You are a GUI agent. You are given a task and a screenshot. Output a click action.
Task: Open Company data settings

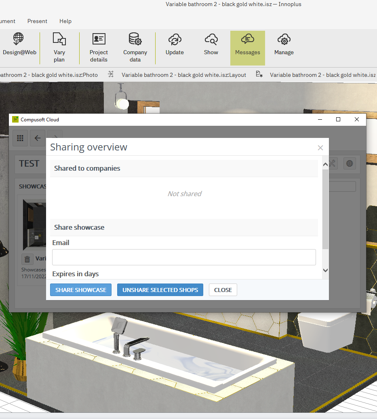135,48
